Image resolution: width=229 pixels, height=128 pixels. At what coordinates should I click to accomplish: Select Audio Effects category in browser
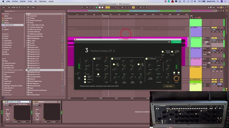tap(8, 43)
